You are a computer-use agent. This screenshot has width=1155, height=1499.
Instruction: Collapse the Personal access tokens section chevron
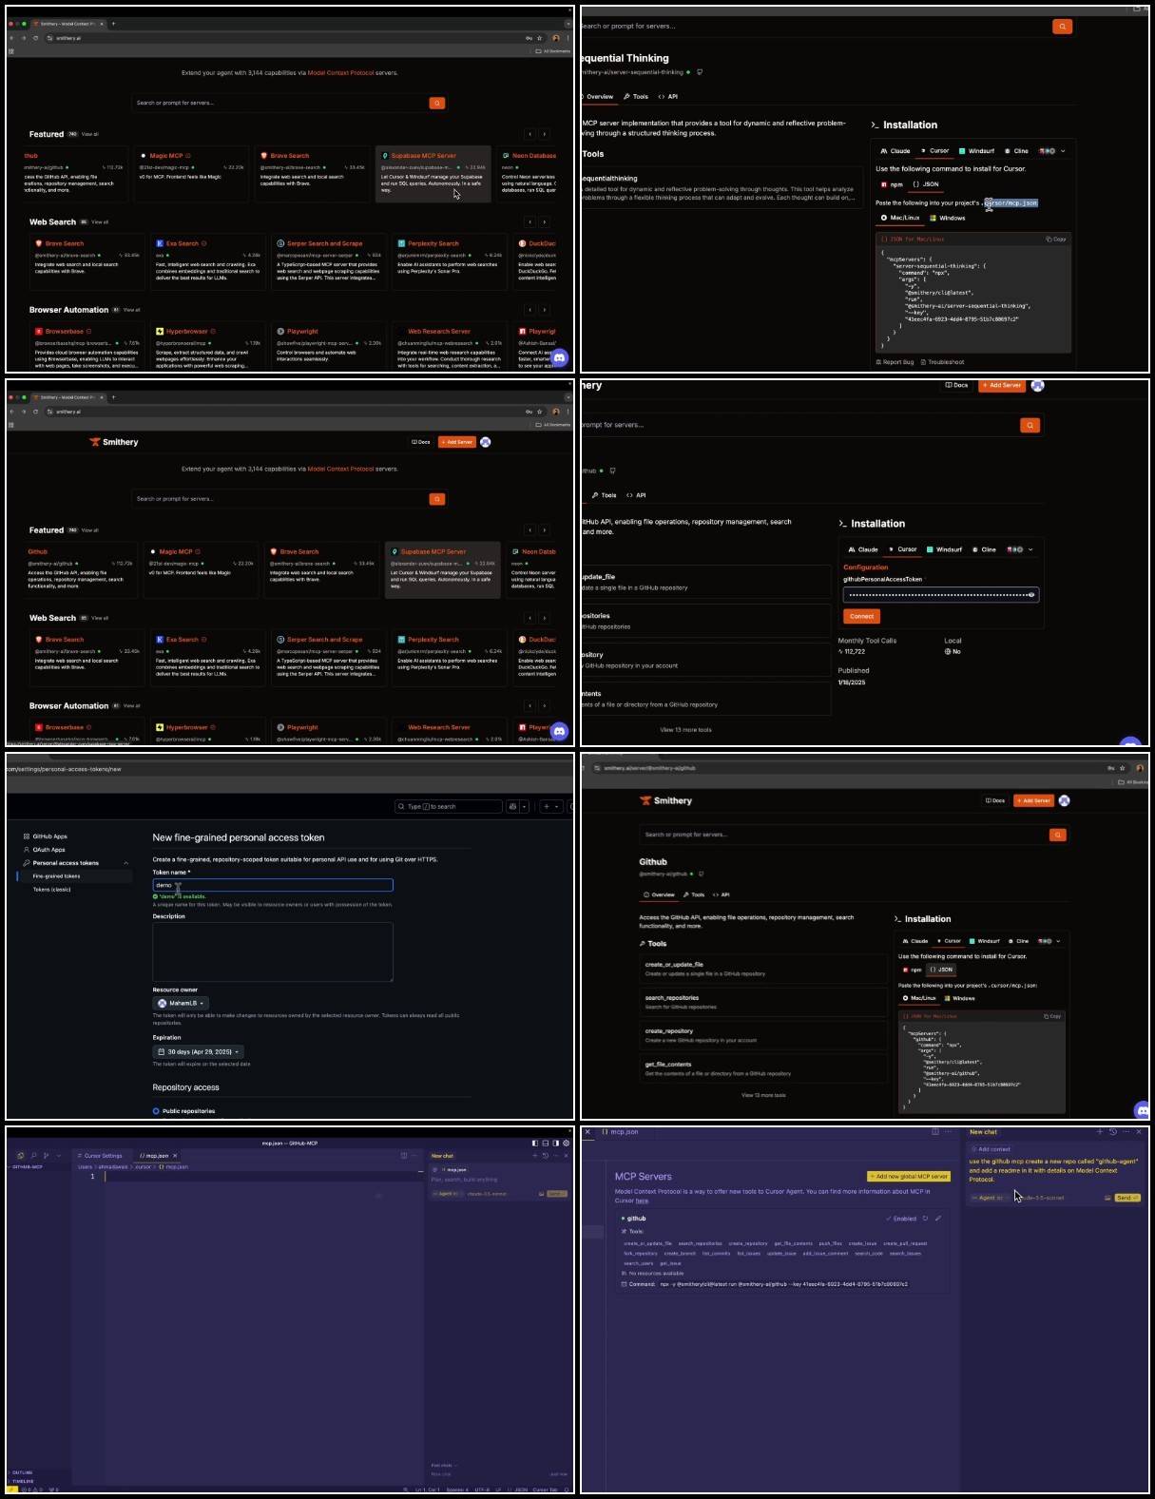[x=125, y=863]
